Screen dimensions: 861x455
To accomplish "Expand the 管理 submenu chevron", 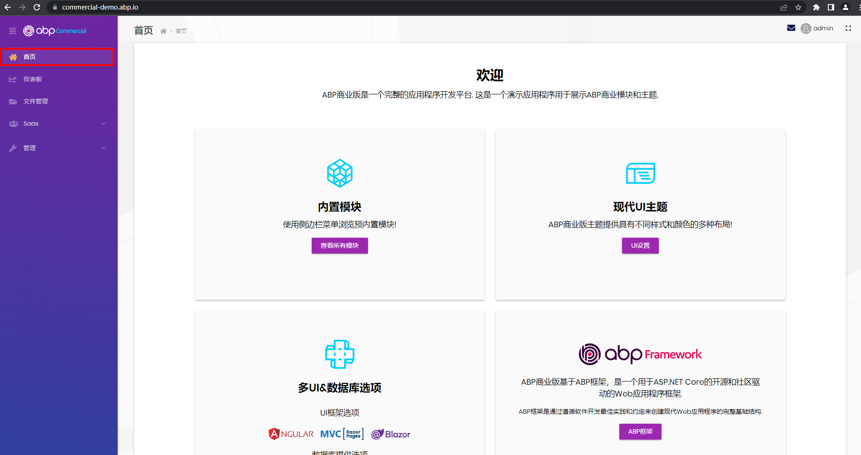I will pos(103,148).
